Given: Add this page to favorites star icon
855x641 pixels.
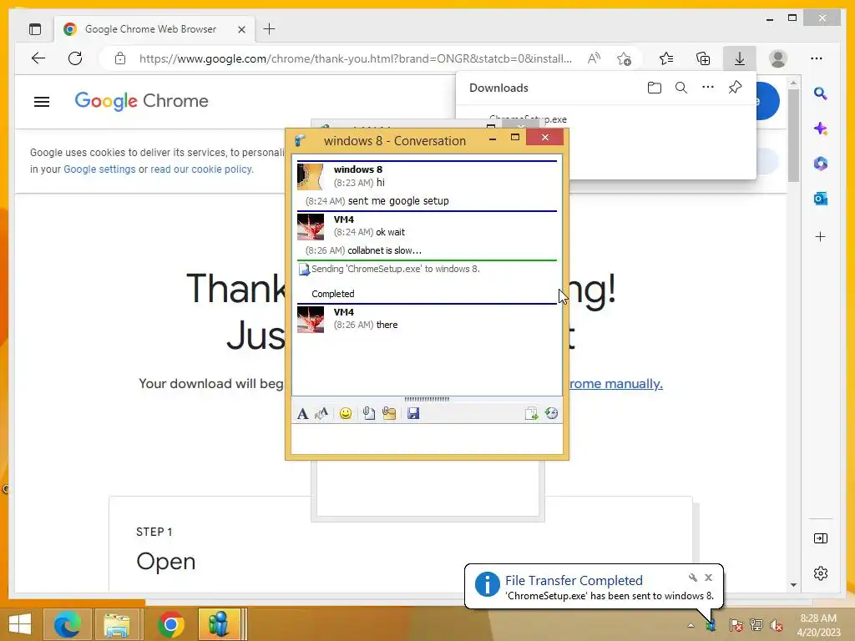Looking at the screenshot, I should coord(624,58).
